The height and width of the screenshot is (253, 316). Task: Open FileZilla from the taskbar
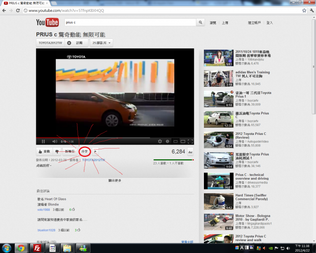37,248
